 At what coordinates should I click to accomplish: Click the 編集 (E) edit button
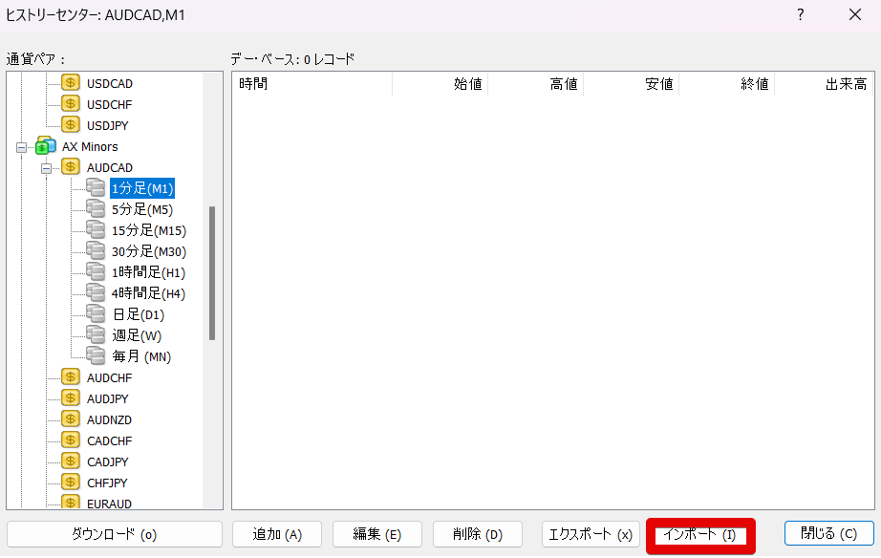click(x=377, y=534)
